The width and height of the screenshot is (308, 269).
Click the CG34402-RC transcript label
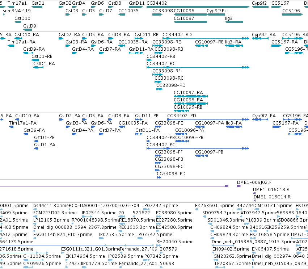[161, 64]
